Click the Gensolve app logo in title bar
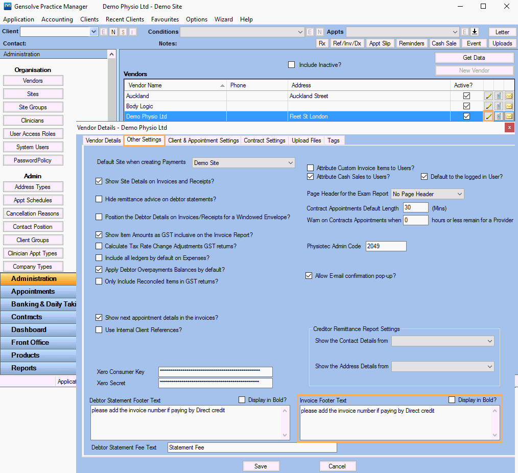Image resolution: width=518 pixels, height=473 pixels. [7, 6]
